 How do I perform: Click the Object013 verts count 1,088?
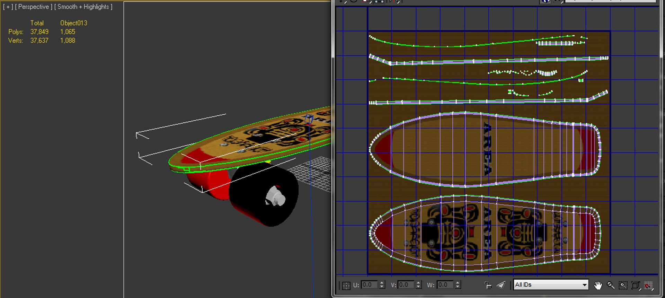(x=68, y=41)
